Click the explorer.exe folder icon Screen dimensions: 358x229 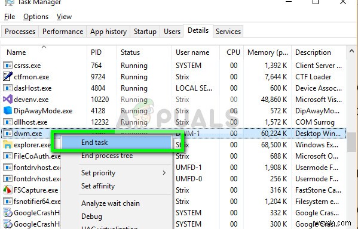click(x=8, y=145)
